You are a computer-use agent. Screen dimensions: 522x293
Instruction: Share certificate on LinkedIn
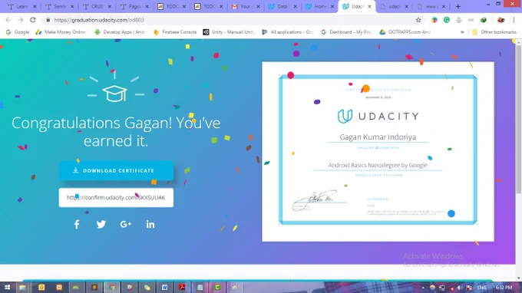[x=150, y=225]
